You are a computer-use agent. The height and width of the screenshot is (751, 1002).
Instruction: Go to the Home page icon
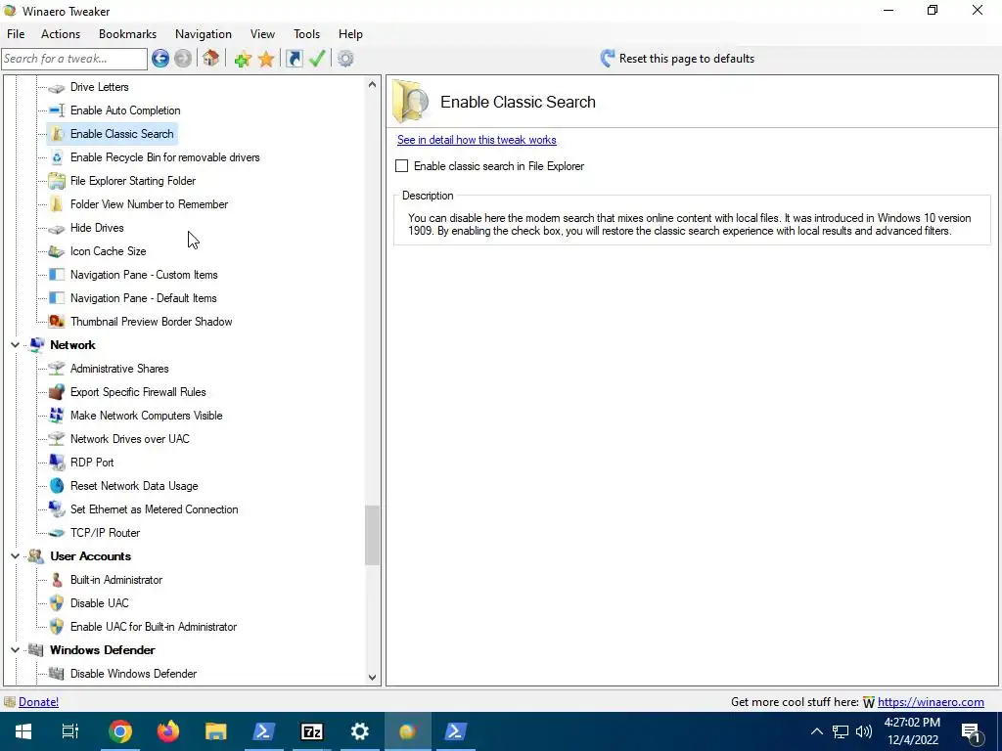click(211, 59)
